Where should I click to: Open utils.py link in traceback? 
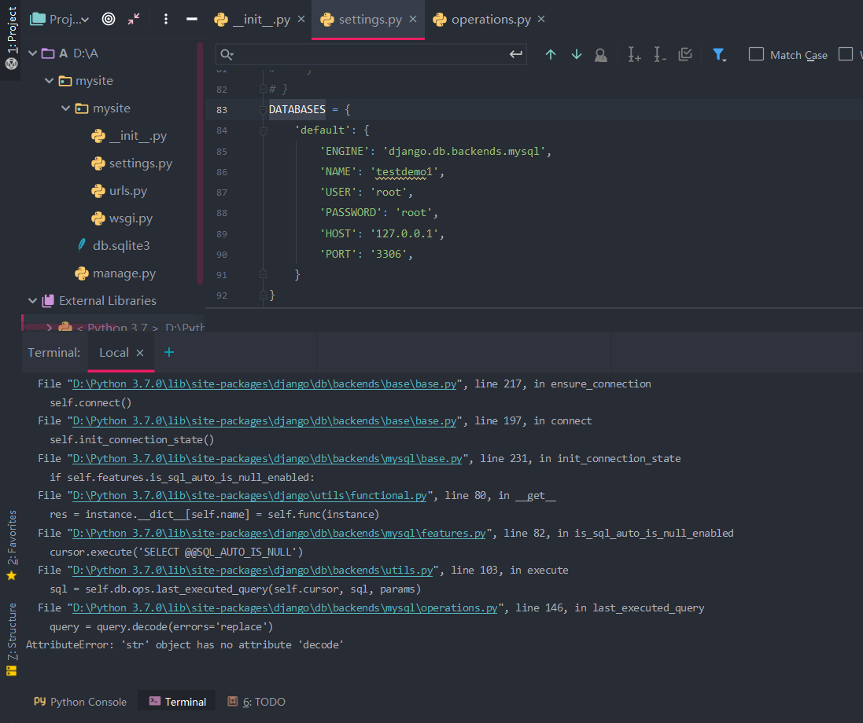tap(253, 571)
